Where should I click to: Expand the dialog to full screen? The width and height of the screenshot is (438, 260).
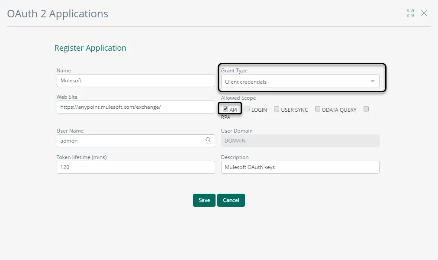410,13
